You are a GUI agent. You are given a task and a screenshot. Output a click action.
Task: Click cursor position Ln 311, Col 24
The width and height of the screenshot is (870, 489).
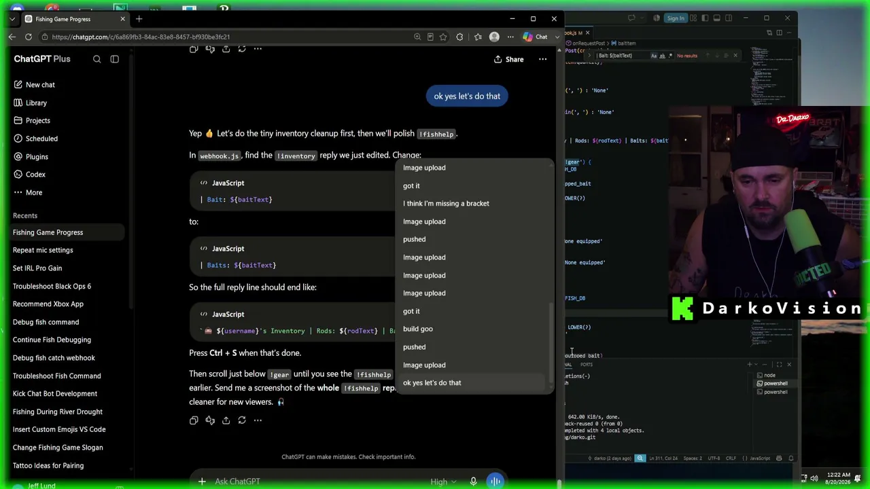[663, 458]
